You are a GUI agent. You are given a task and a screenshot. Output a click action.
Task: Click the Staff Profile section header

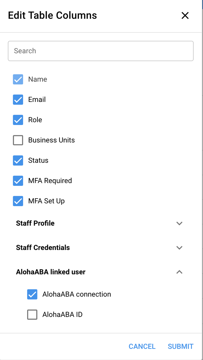pyautogui.click(x=35, y=223)
